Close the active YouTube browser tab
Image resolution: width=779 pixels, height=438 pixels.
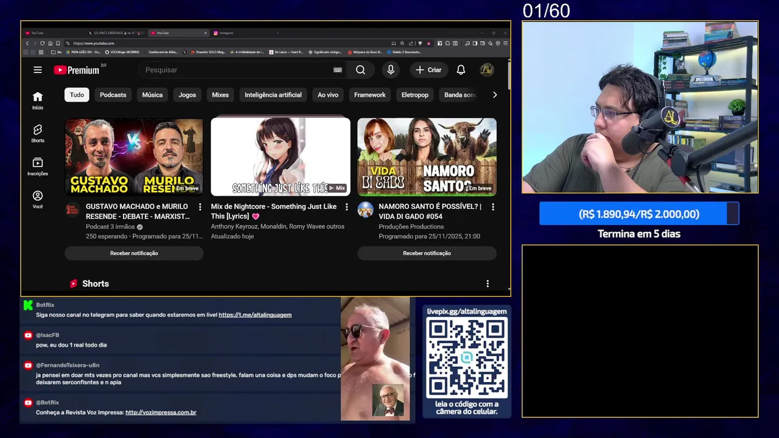(x=205, y=33)
